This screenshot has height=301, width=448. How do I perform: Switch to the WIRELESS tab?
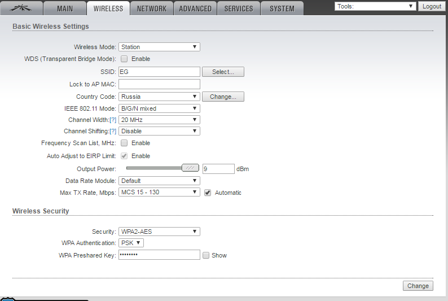click(108, 8)
